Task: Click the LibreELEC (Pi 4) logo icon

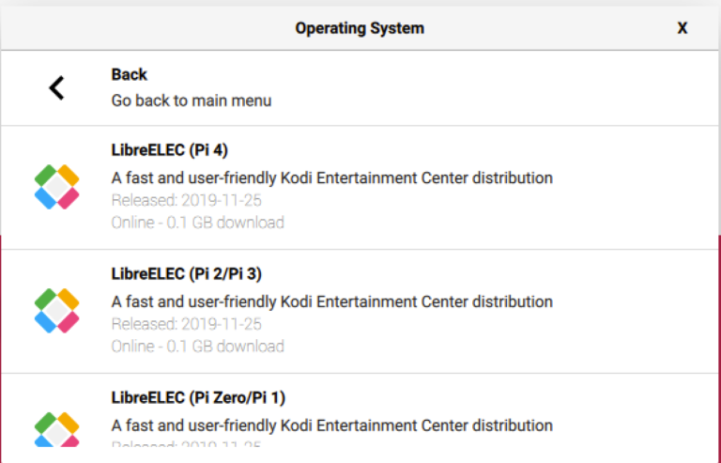Action: point(56,187)
